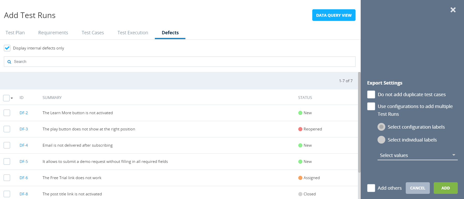Open the Requirements tab
Viewport: 464px width, 199px height.
[x=53, y=33]
